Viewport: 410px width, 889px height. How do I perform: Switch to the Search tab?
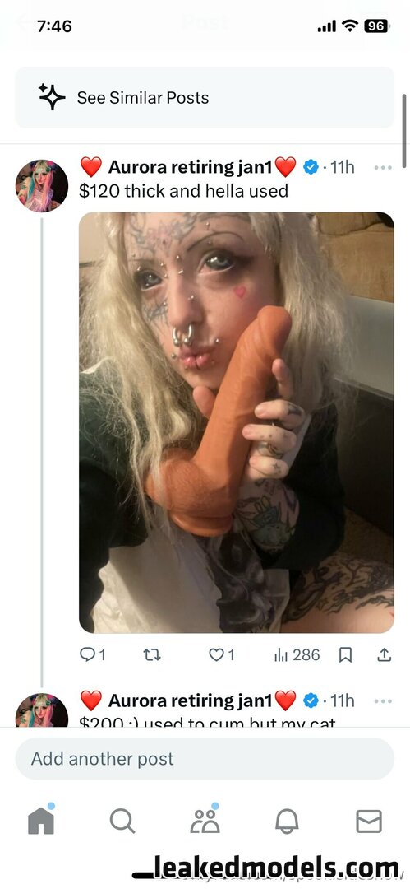point(122,821)
